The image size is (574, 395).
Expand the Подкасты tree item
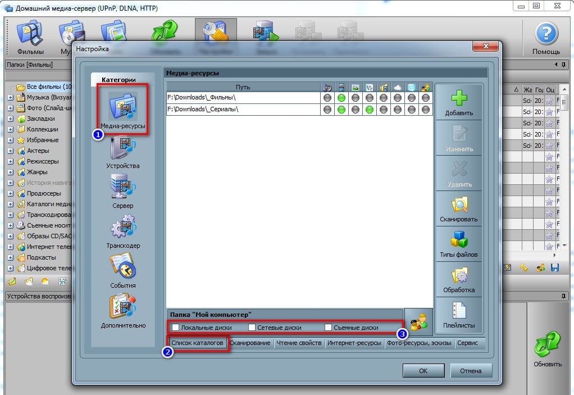(11, 257)
